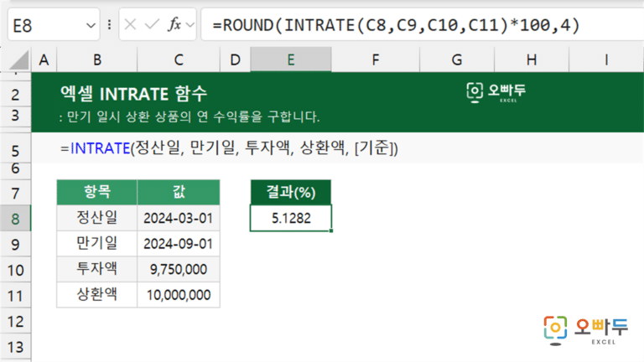Click the '값' table header cell

click(x=179, y=192)
